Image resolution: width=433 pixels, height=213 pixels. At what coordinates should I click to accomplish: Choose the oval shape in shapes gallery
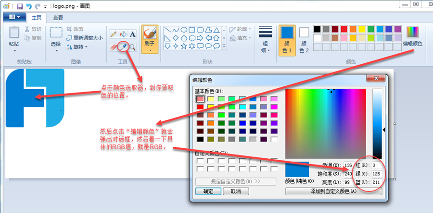[x=184, y=30]
